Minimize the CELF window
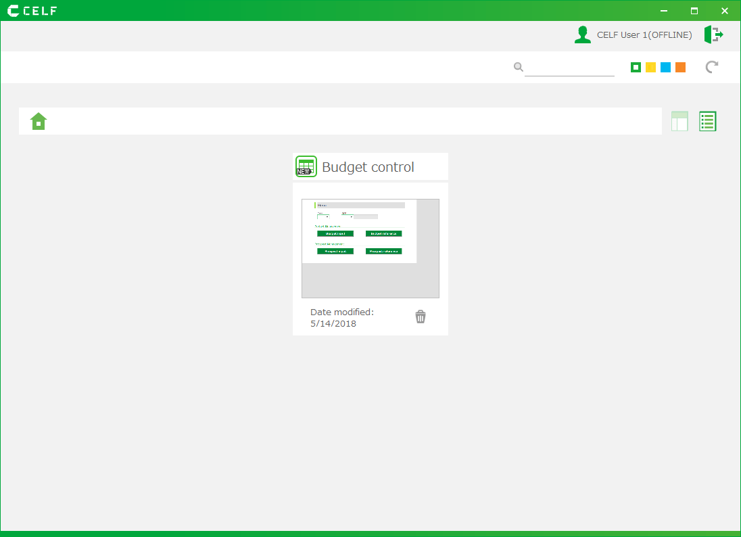741x537 pixels. tap(664, 11)
